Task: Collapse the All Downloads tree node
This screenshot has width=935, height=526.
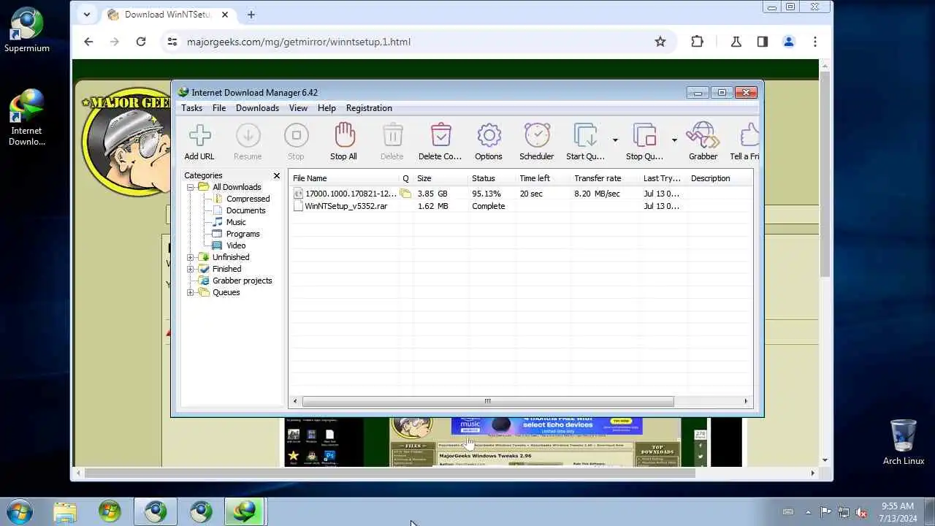Action: tap(191, 188)
